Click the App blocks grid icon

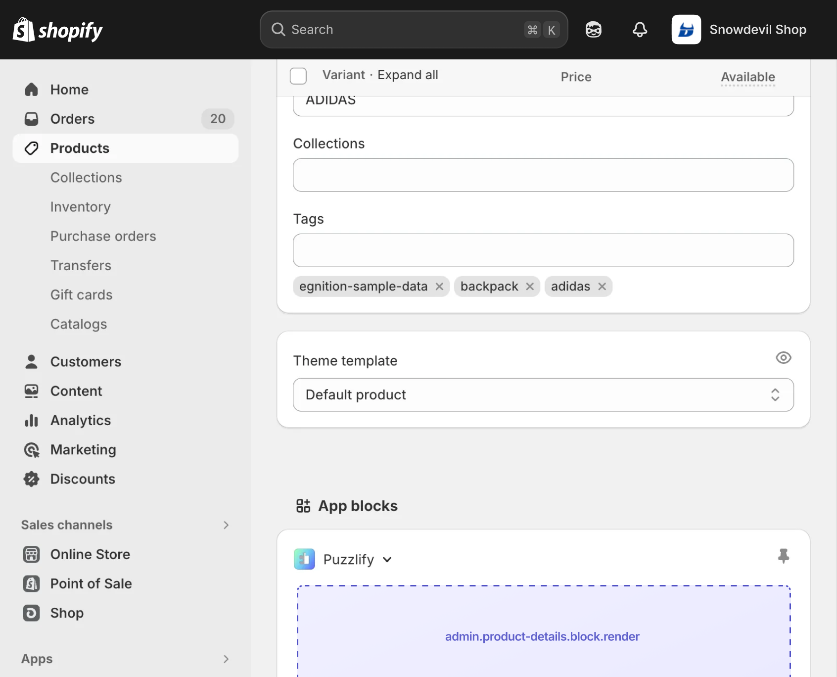pyautogui.click(x=303, y=506)
